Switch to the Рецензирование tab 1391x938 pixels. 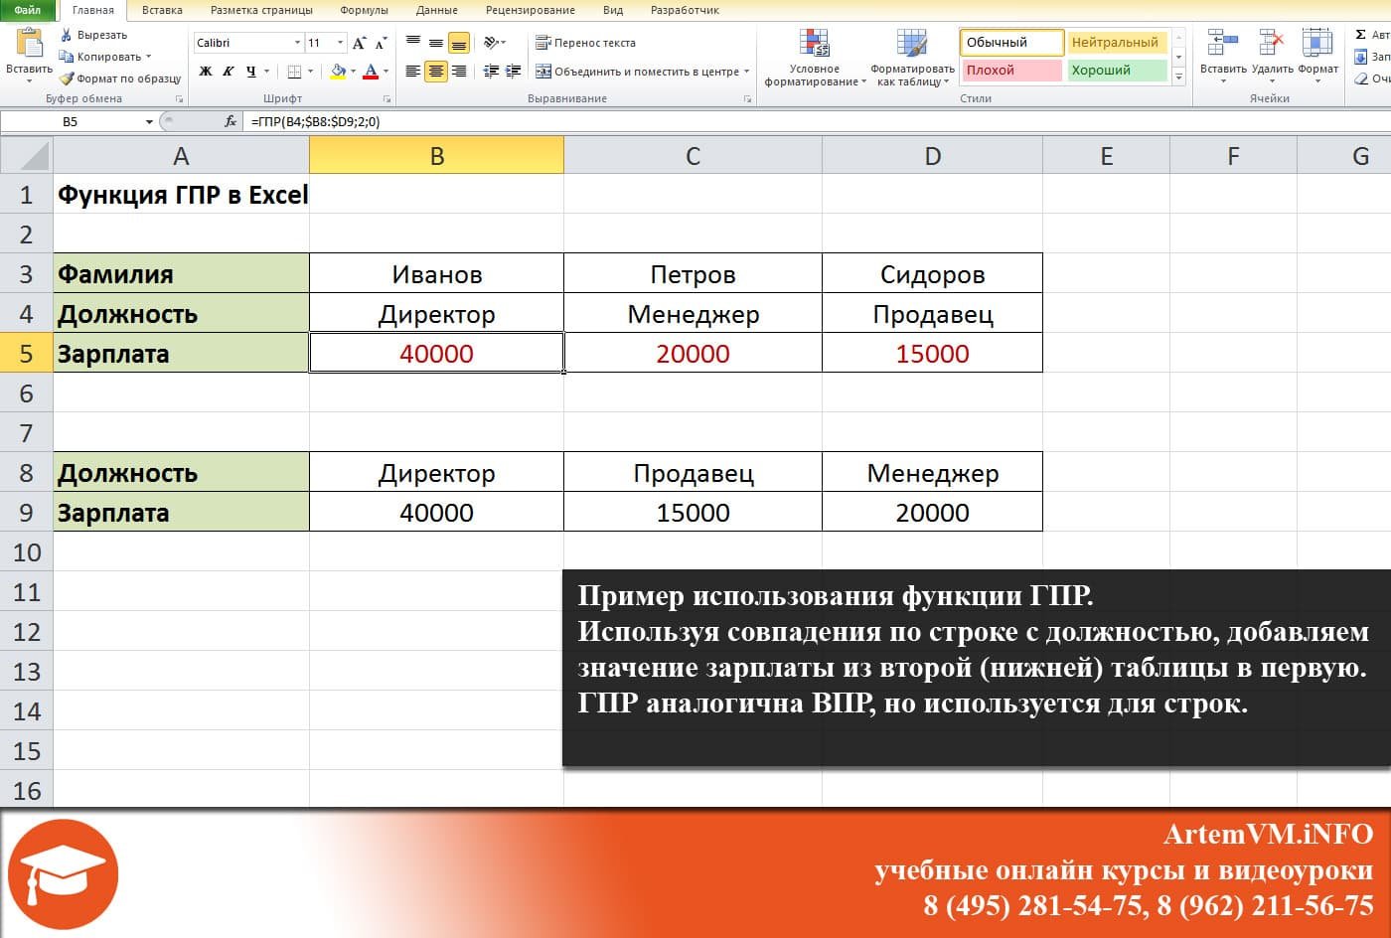(531, 10)
